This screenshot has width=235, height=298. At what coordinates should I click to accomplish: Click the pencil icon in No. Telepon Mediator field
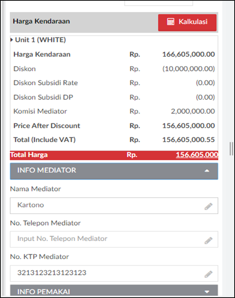208,240
